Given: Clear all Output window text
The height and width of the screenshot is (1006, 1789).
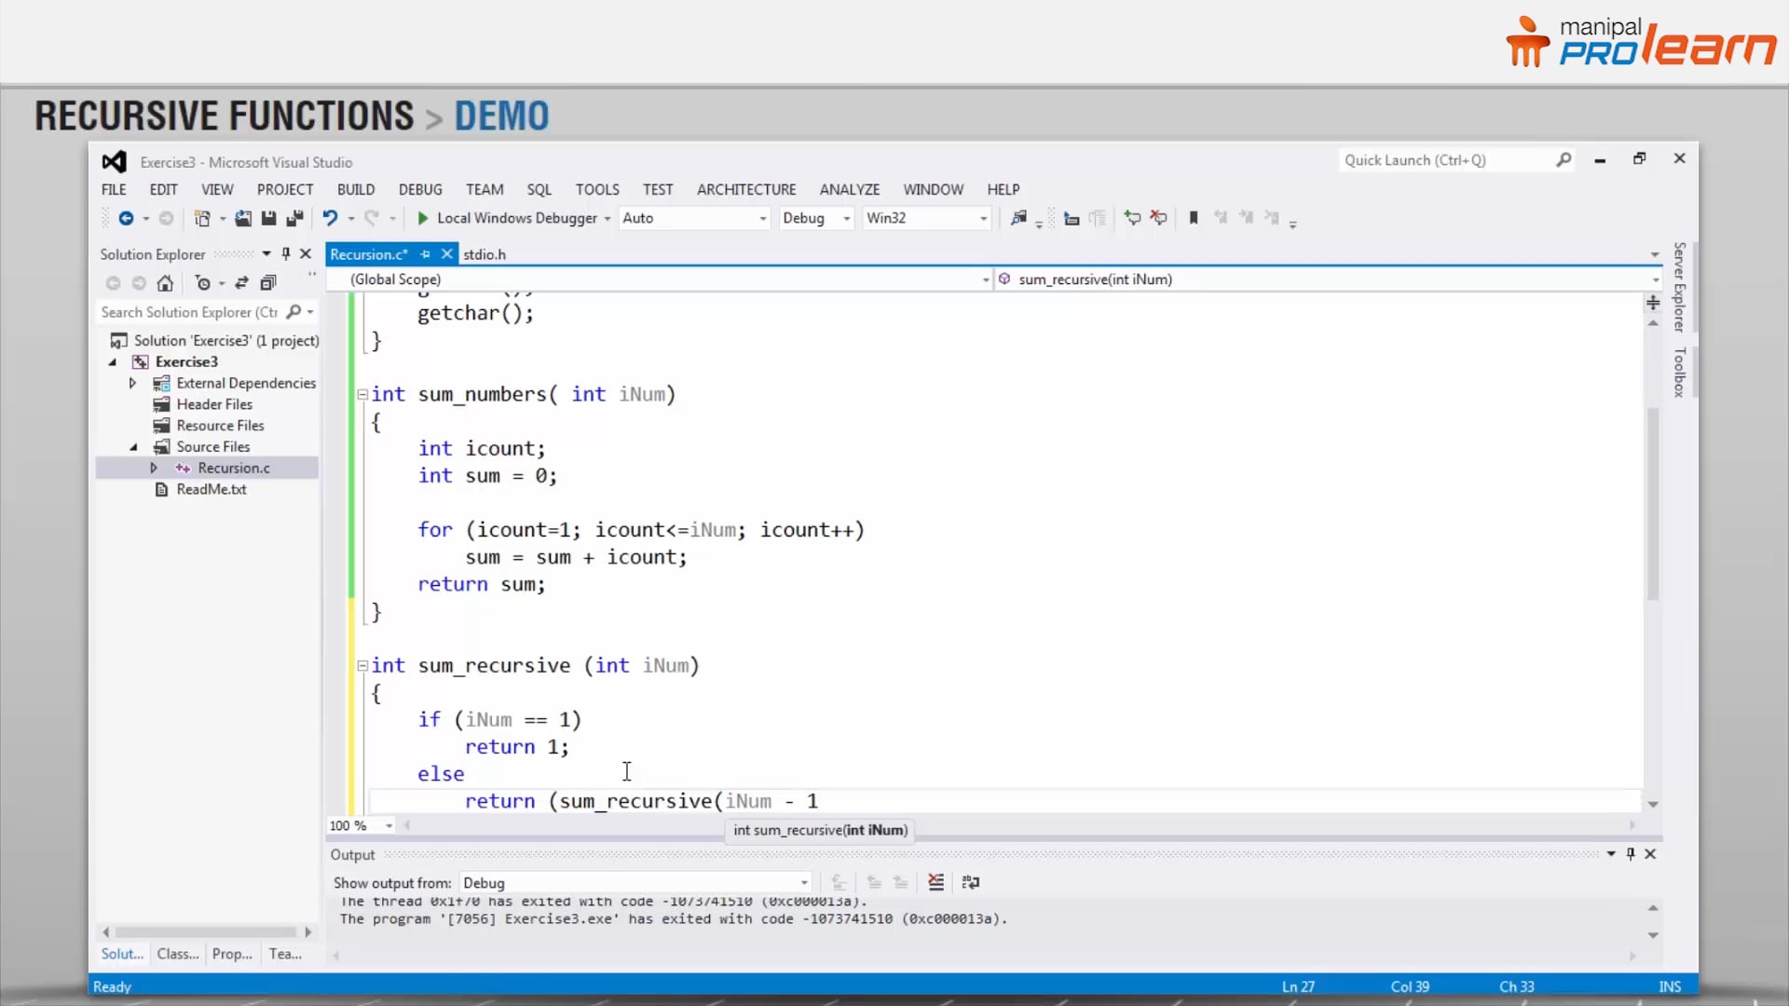Looking at the screenshot, I should pyautogui.click(x=936, y=882).
